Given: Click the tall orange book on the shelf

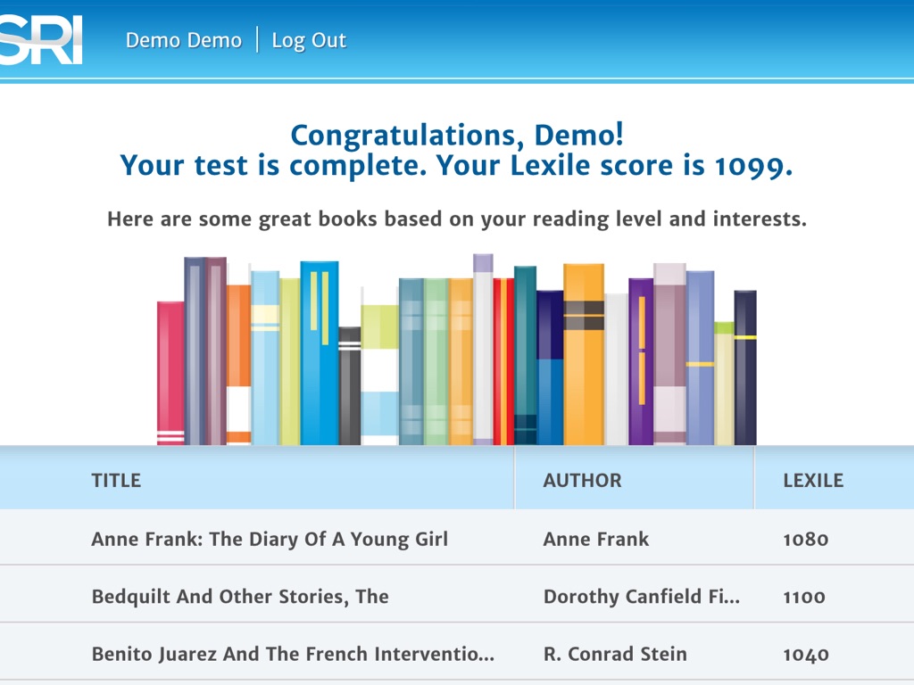Looking at the screenshot, I should (584, 357).
